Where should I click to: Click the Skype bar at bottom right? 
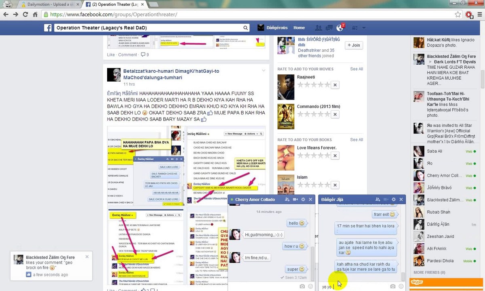[446, 283]
